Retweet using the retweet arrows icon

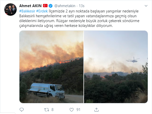pos(47,110)
